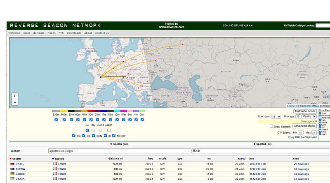Open the dx spots menu tab
The height and width of the screenshot is (183, 330).
point(39,33)
